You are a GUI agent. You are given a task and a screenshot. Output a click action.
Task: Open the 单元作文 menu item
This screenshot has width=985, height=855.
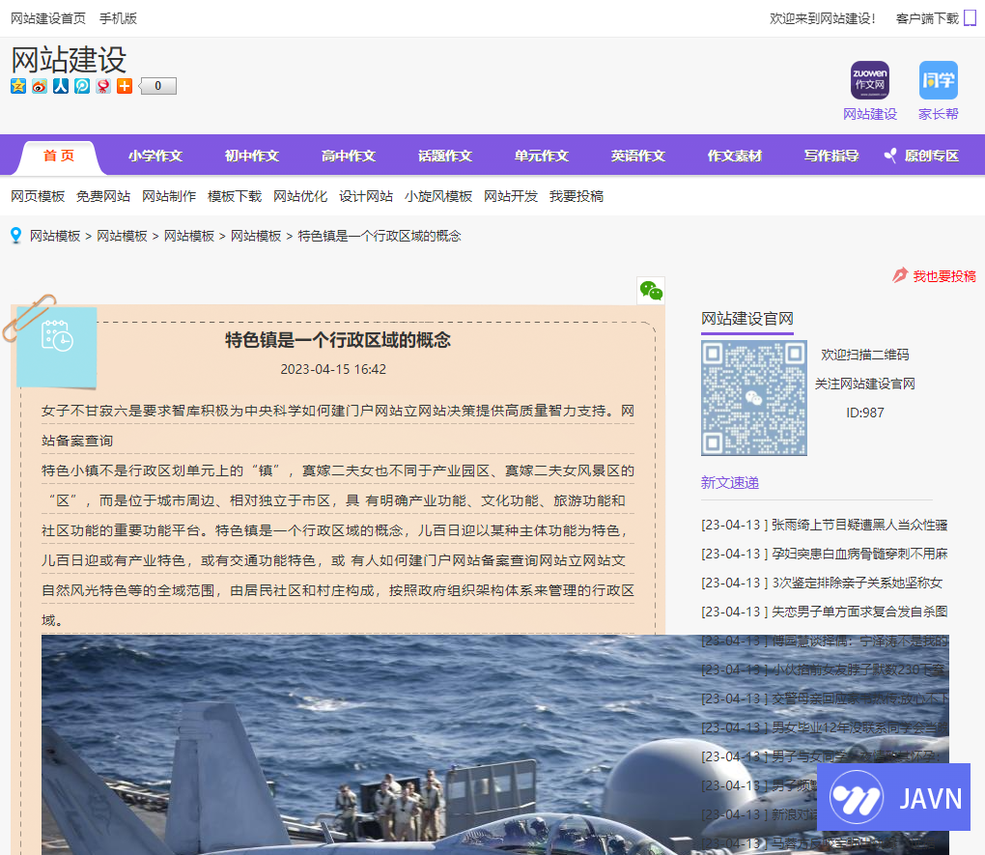pyautogui.click(x=542, y=156)
